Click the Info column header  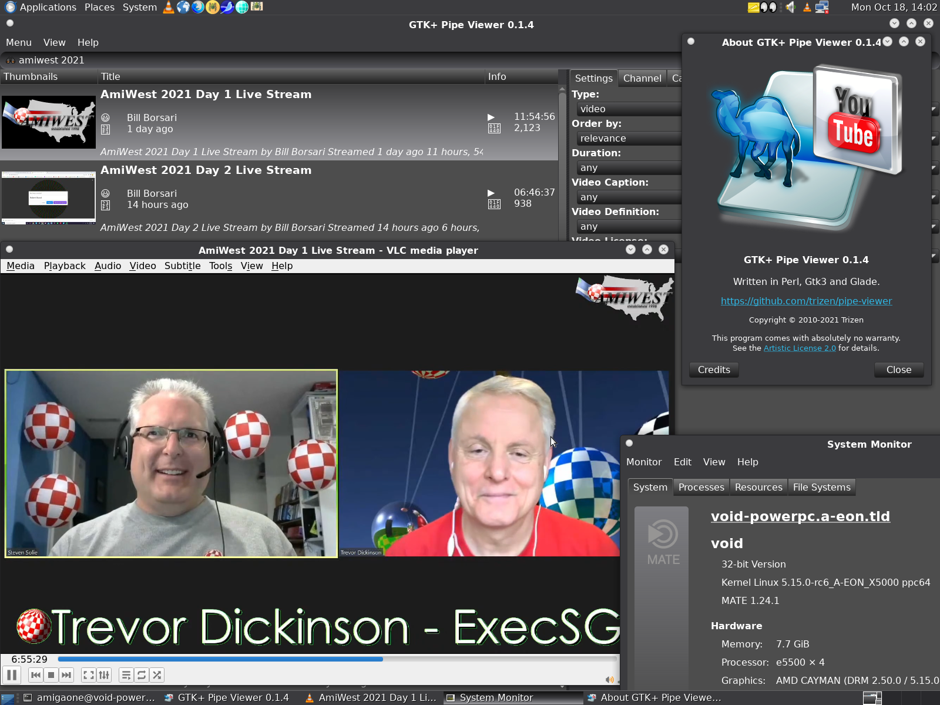[522, 76]
